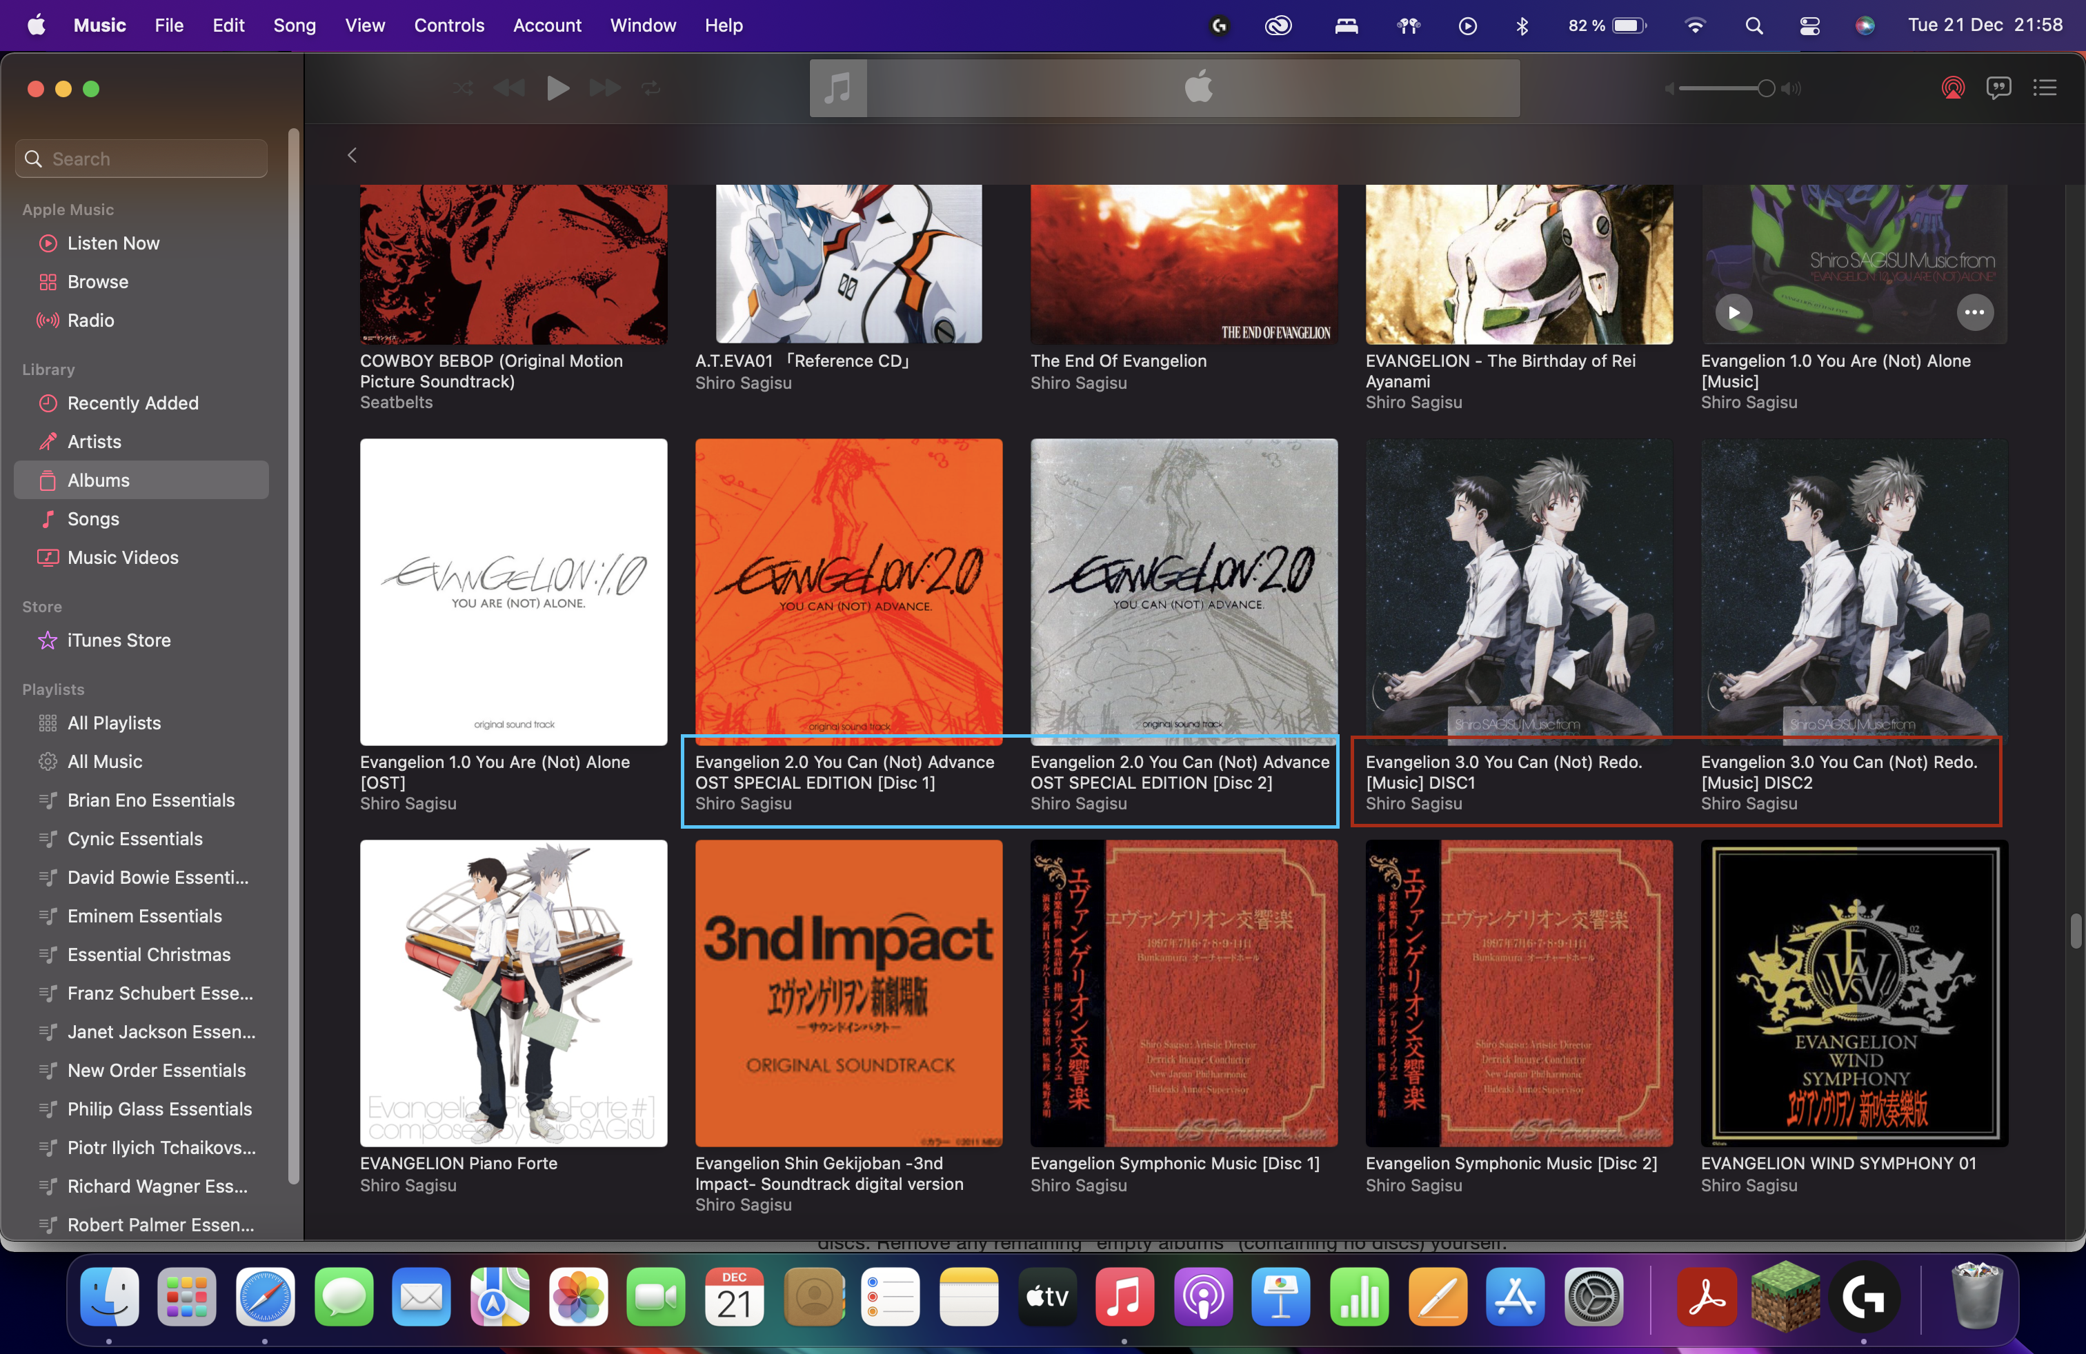
Task: Click the Listen Now sidebar icon
Action: [48, 243]
